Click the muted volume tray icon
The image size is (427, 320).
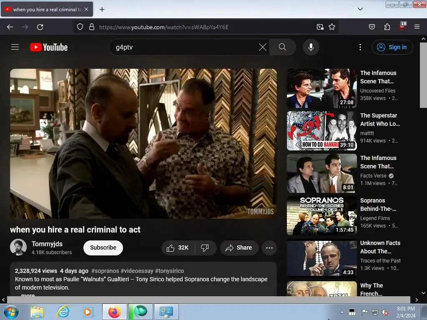pyautogui.click(x=385, y=312)
